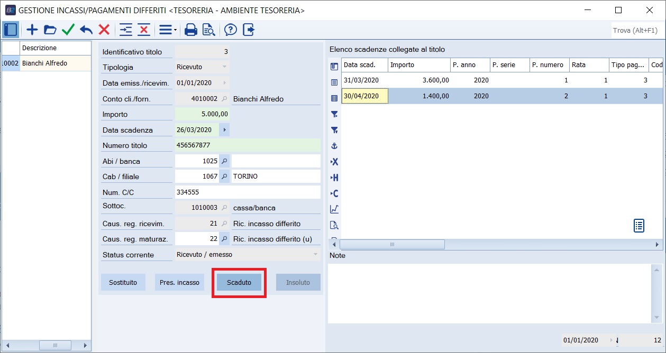Screen dimensions: 666x353
Task: Delete record with red X toolbar icon
Action: click(x=104, y=30)
